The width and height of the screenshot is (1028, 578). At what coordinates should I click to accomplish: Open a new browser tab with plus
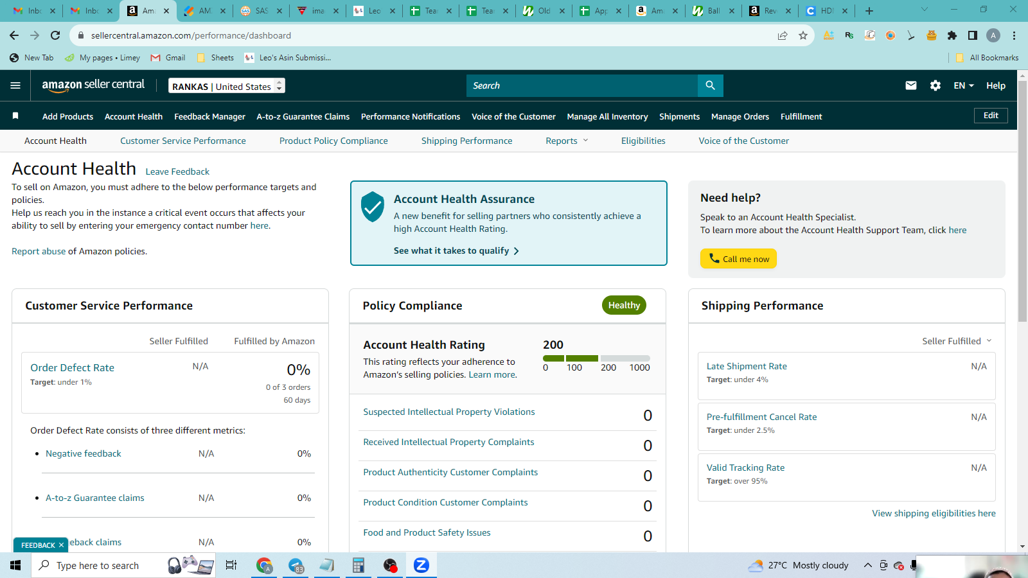tap(869, 10)
